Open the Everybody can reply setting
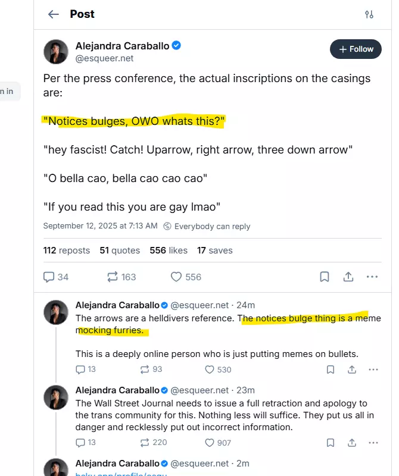The width and height of the screenshot is (399, 476). (207, 226)
